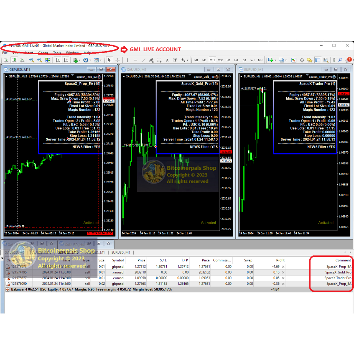Sort orders by the Symbol column header
The height and width of the screenshot is (354, 354).
(115, 260)
